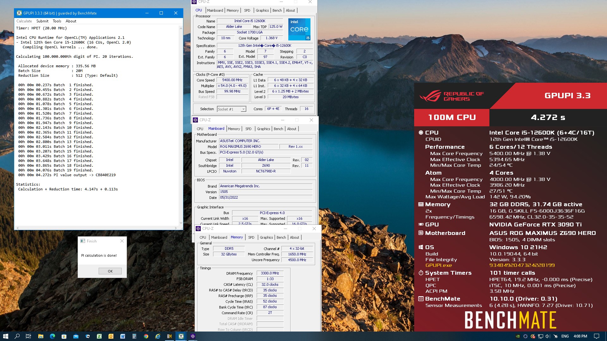
Task: Select Mainboard tab in bottom CPU-Z window
Action: pyautogui.click(x=219, y=237)
